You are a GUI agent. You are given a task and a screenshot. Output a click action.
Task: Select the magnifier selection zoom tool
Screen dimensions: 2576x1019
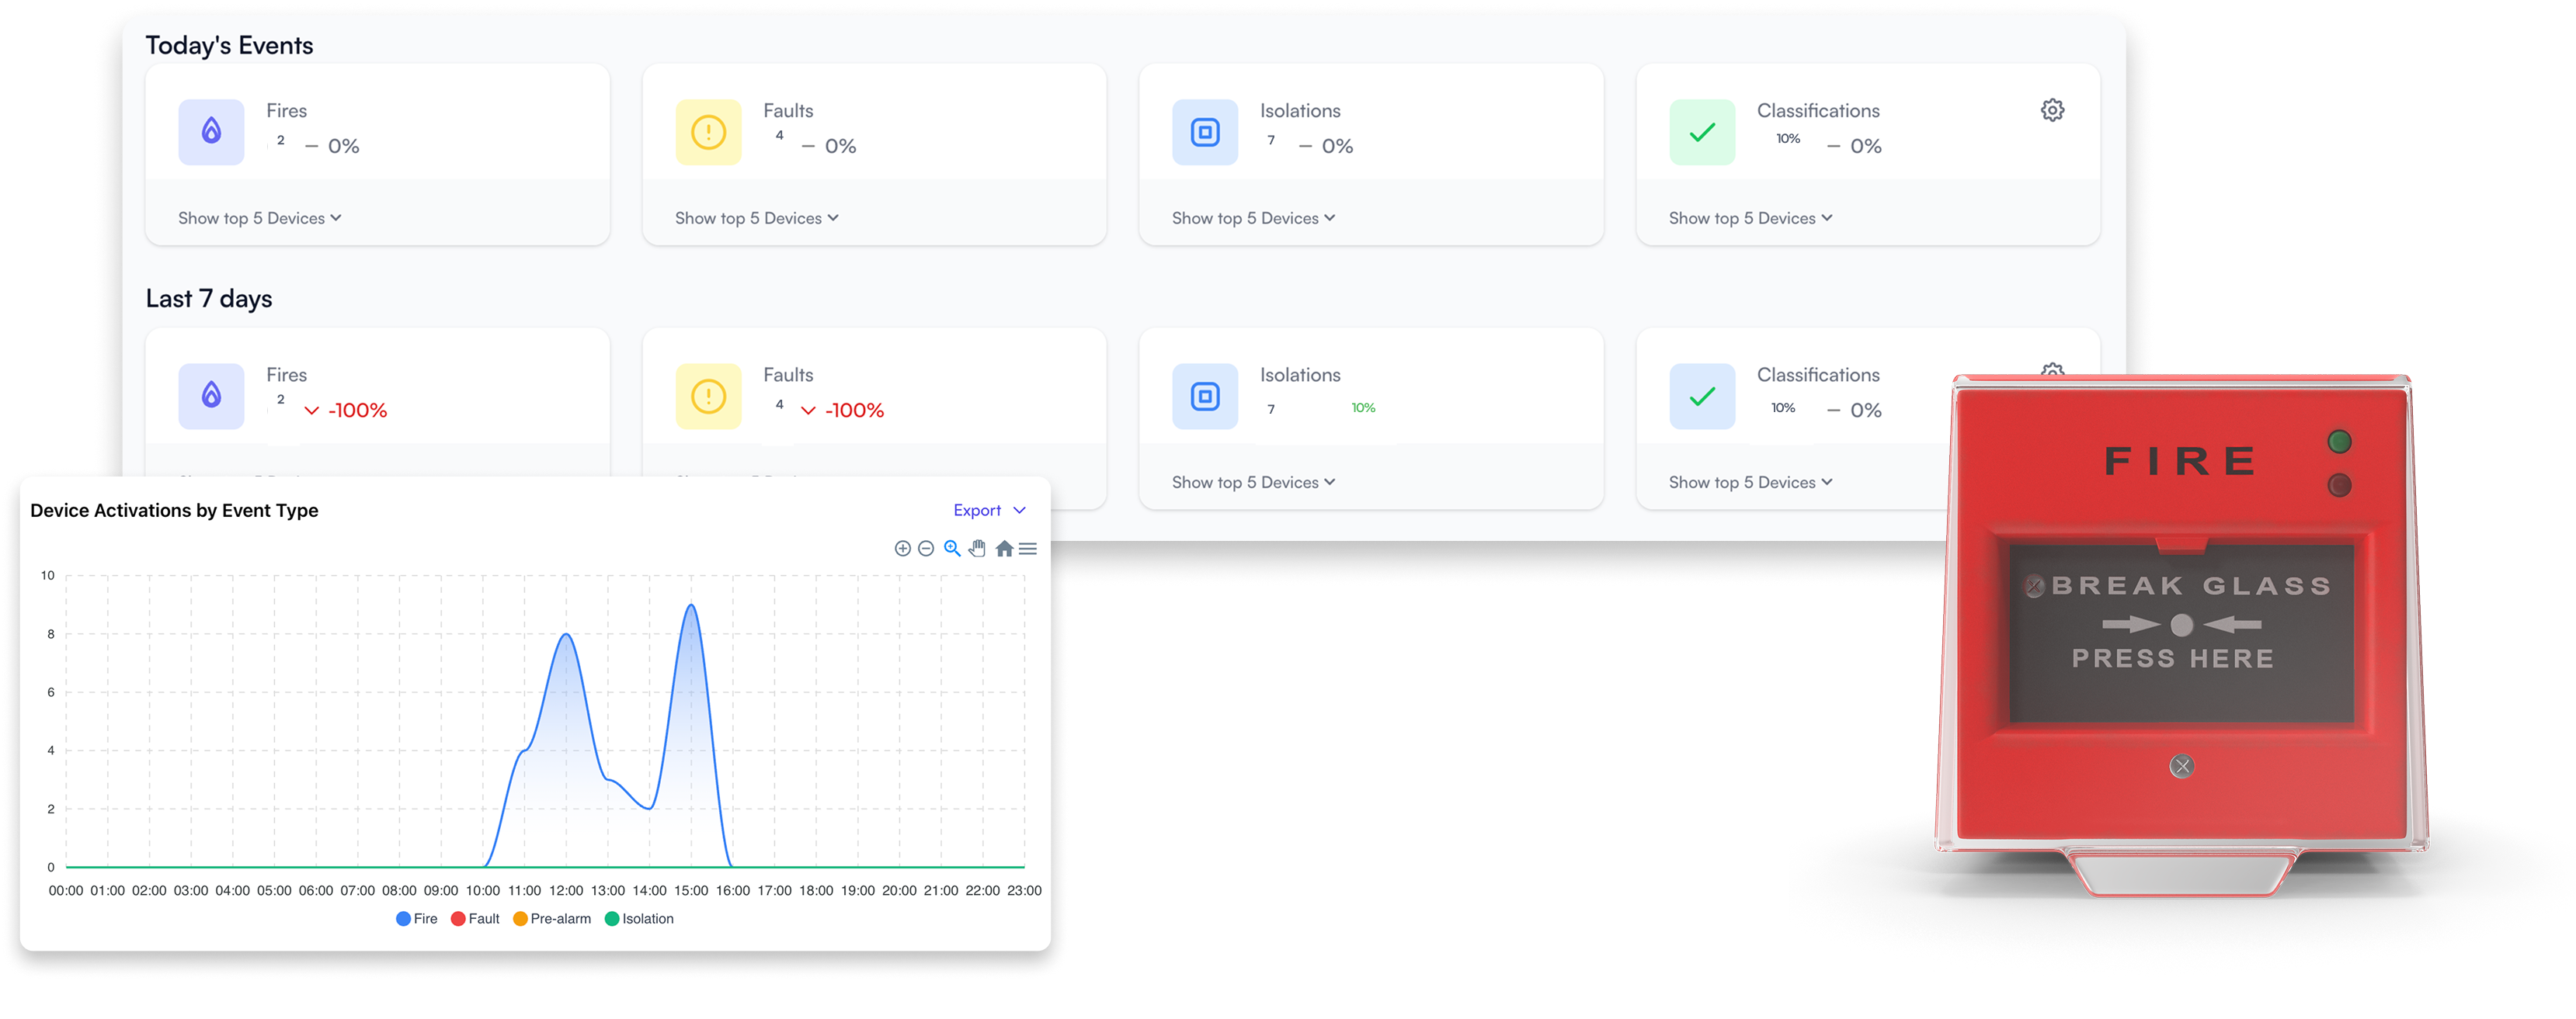pos(952,549)
